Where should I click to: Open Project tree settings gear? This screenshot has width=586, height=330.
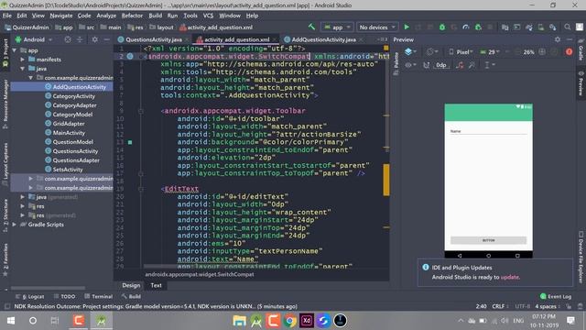click(94, 39)
